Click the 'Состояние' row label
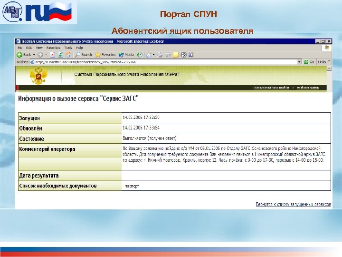342x257 pixels. 31,139
